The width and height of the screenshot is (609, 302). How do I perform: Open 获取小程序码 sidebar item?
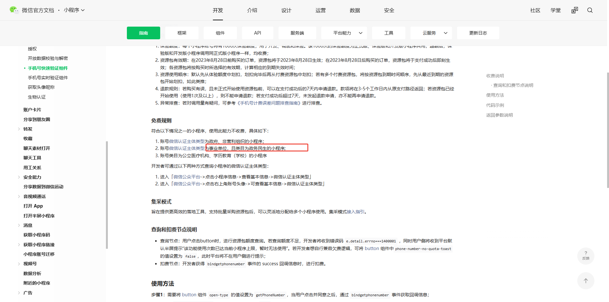[37, 235]
